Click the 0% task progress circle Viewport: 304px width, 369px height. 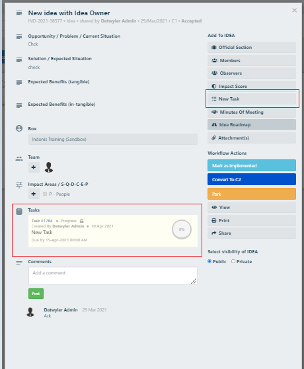pos(182,229)
